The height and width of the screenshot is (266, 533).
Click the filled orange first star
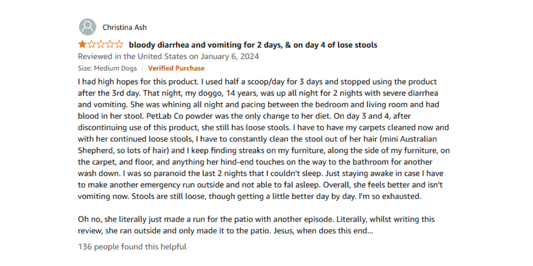(x=83, y=44)
